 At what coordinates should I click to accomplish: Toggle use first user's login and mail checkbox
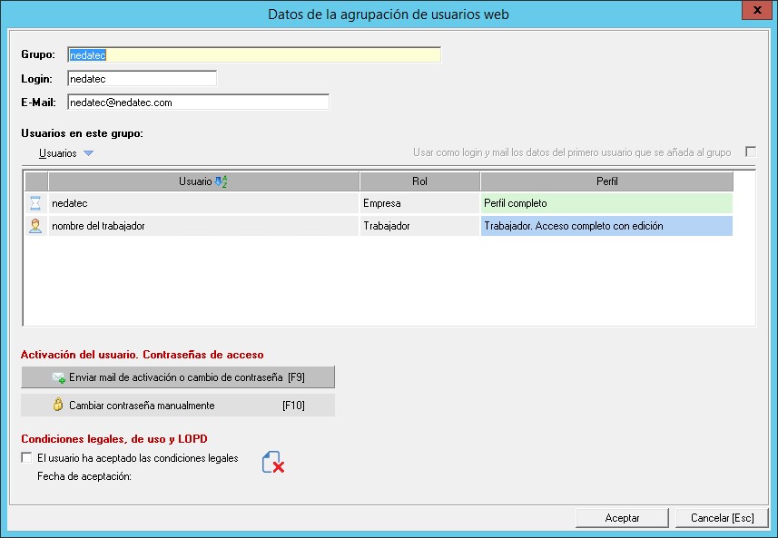[x=751, y=152]
